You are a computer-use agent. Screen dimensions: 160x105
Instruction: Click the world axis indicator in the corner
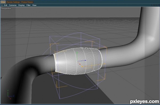click(x=10, y=95)
